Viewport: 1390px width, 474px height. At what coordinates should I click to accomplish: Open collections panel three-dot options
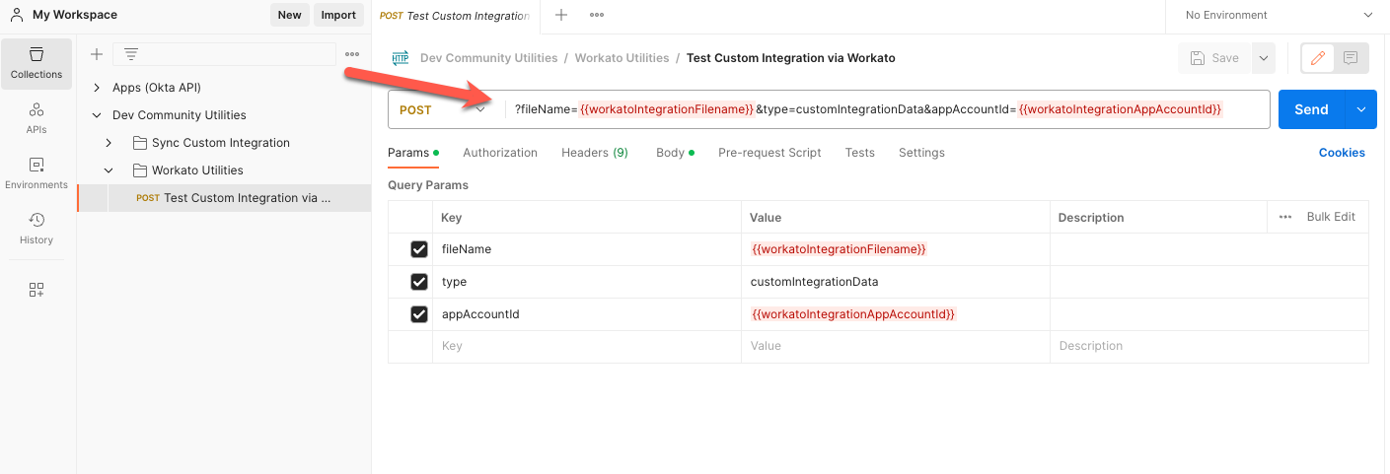click(352, 54)
